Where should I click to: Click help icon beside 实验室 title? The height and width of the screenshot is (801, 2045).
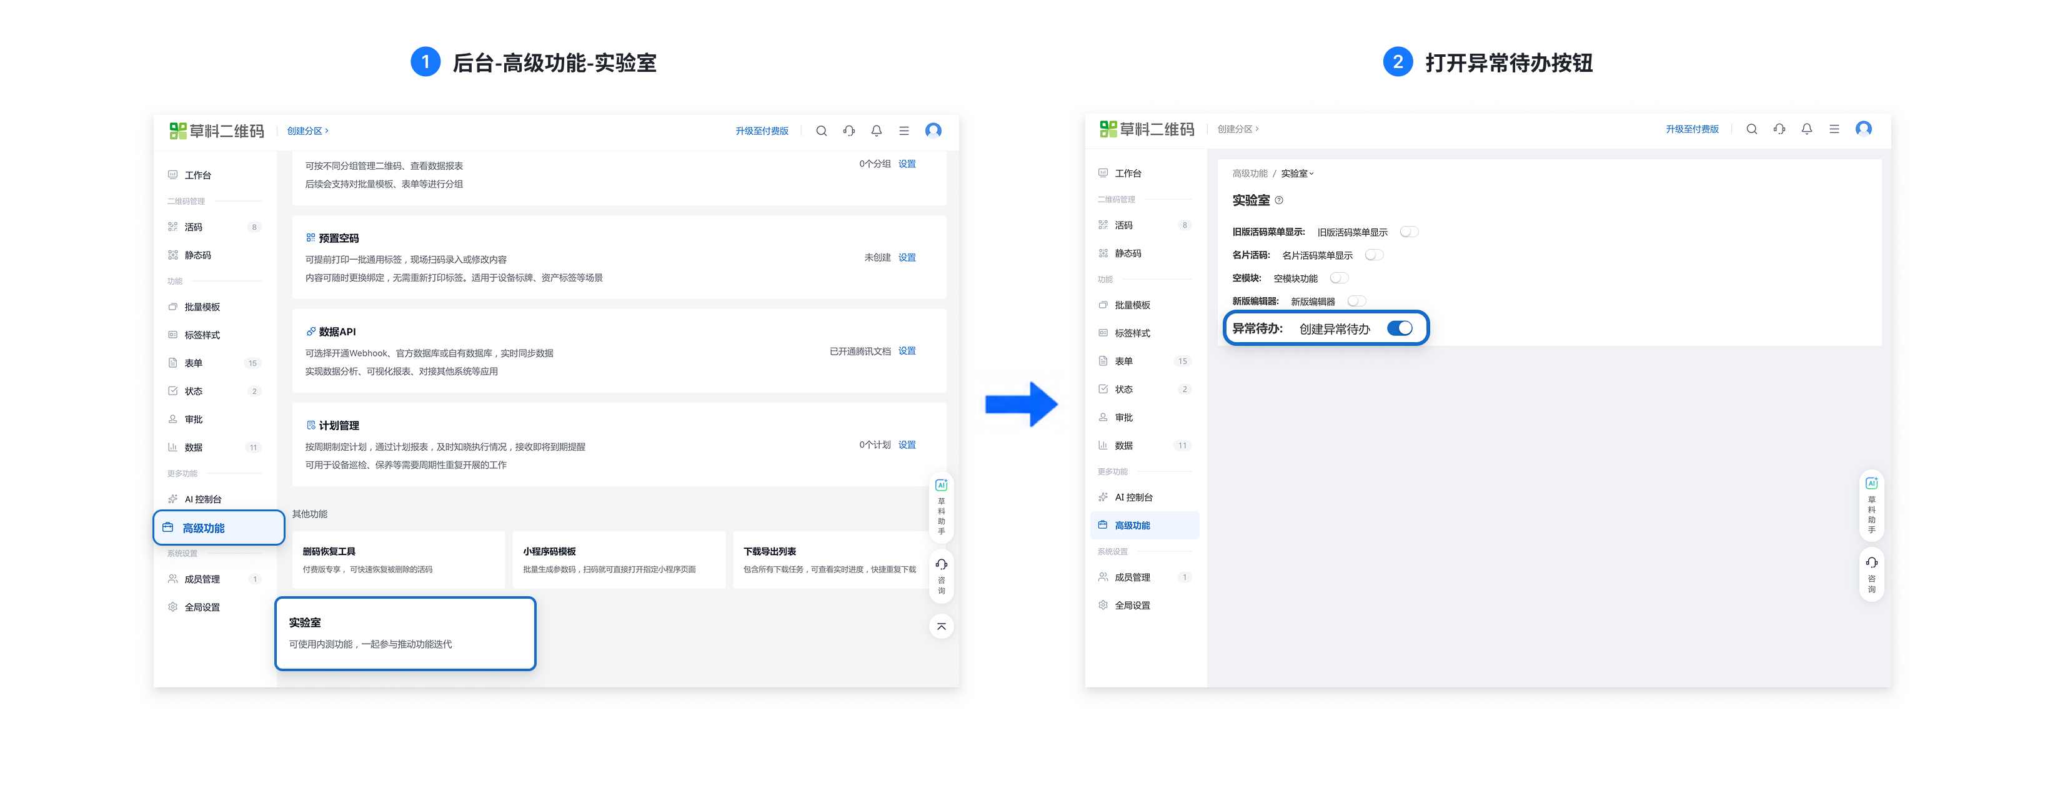pyautogui.click(x=1279, y=200)
